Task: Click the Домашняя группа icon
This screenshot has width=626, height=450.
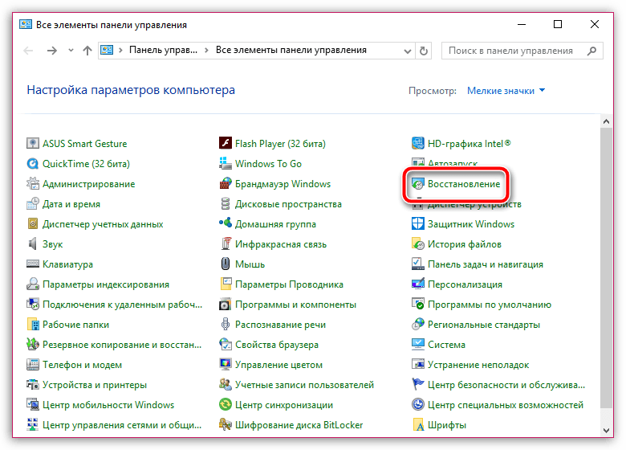Action: (x=226, y=223)
